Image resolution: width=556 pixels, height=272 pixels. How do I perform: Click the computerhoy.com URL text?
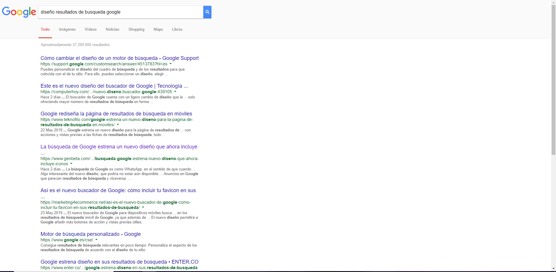pyautogui.click(x=106, y=92)
